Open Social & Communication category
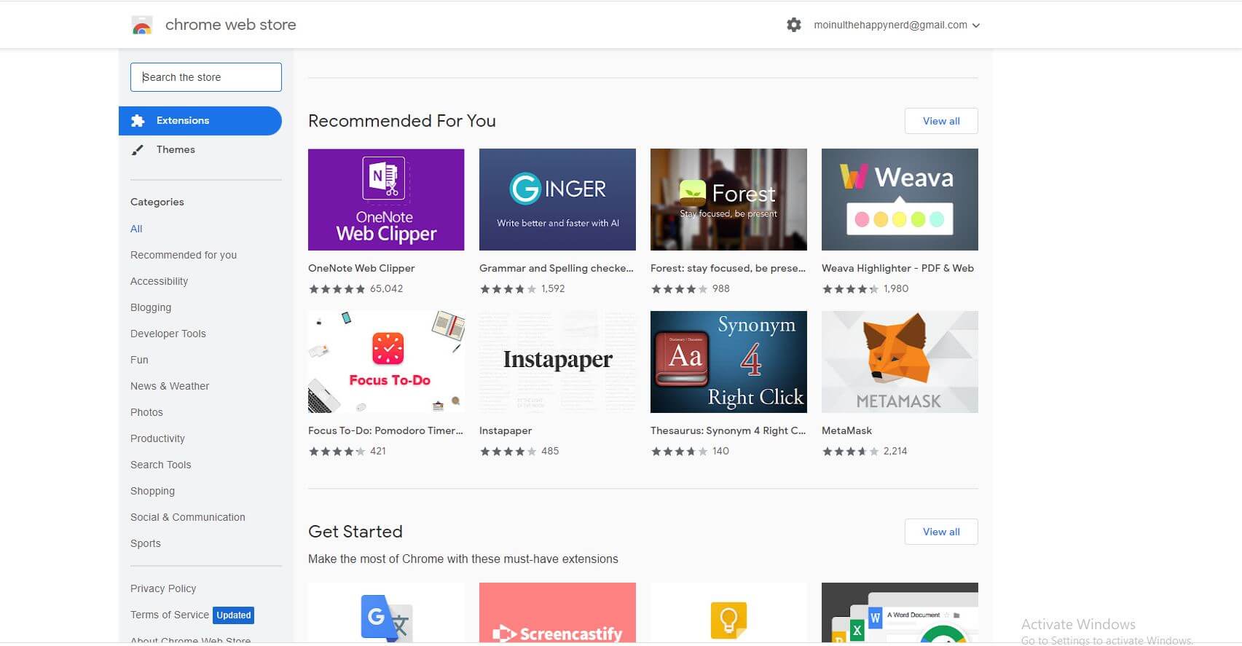 click(x=188, y=517)
